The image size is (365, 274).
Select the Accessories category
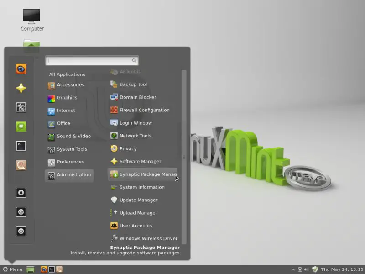[x=69, y=85]
